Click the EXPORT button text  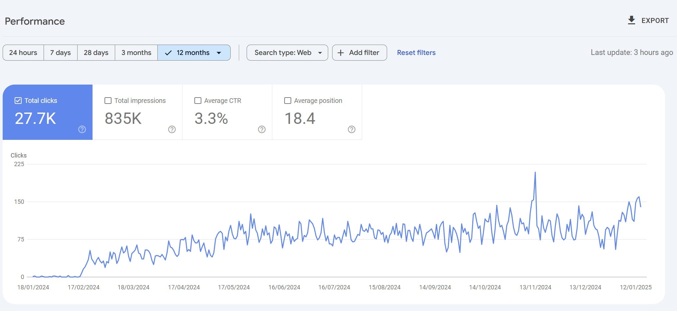(655, 21)
